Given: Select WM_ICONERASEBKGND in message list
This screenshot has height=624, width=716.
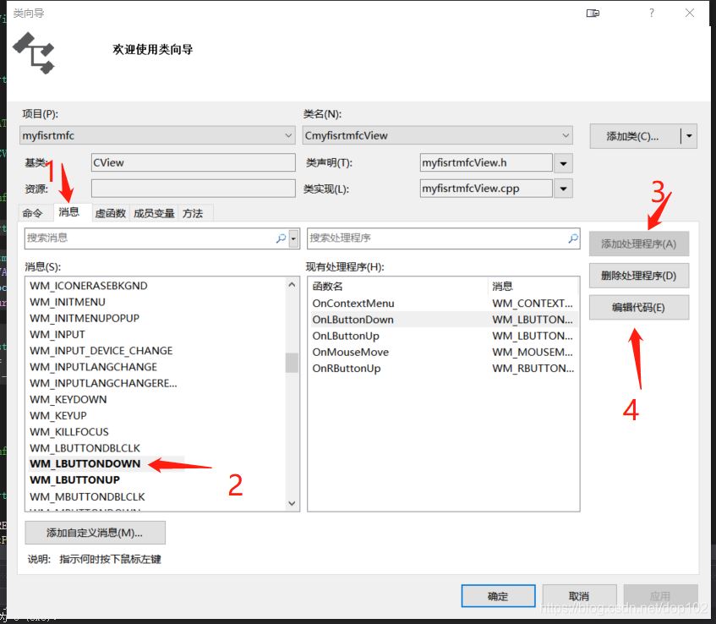Looking at the screenshot, I should 89,286.
